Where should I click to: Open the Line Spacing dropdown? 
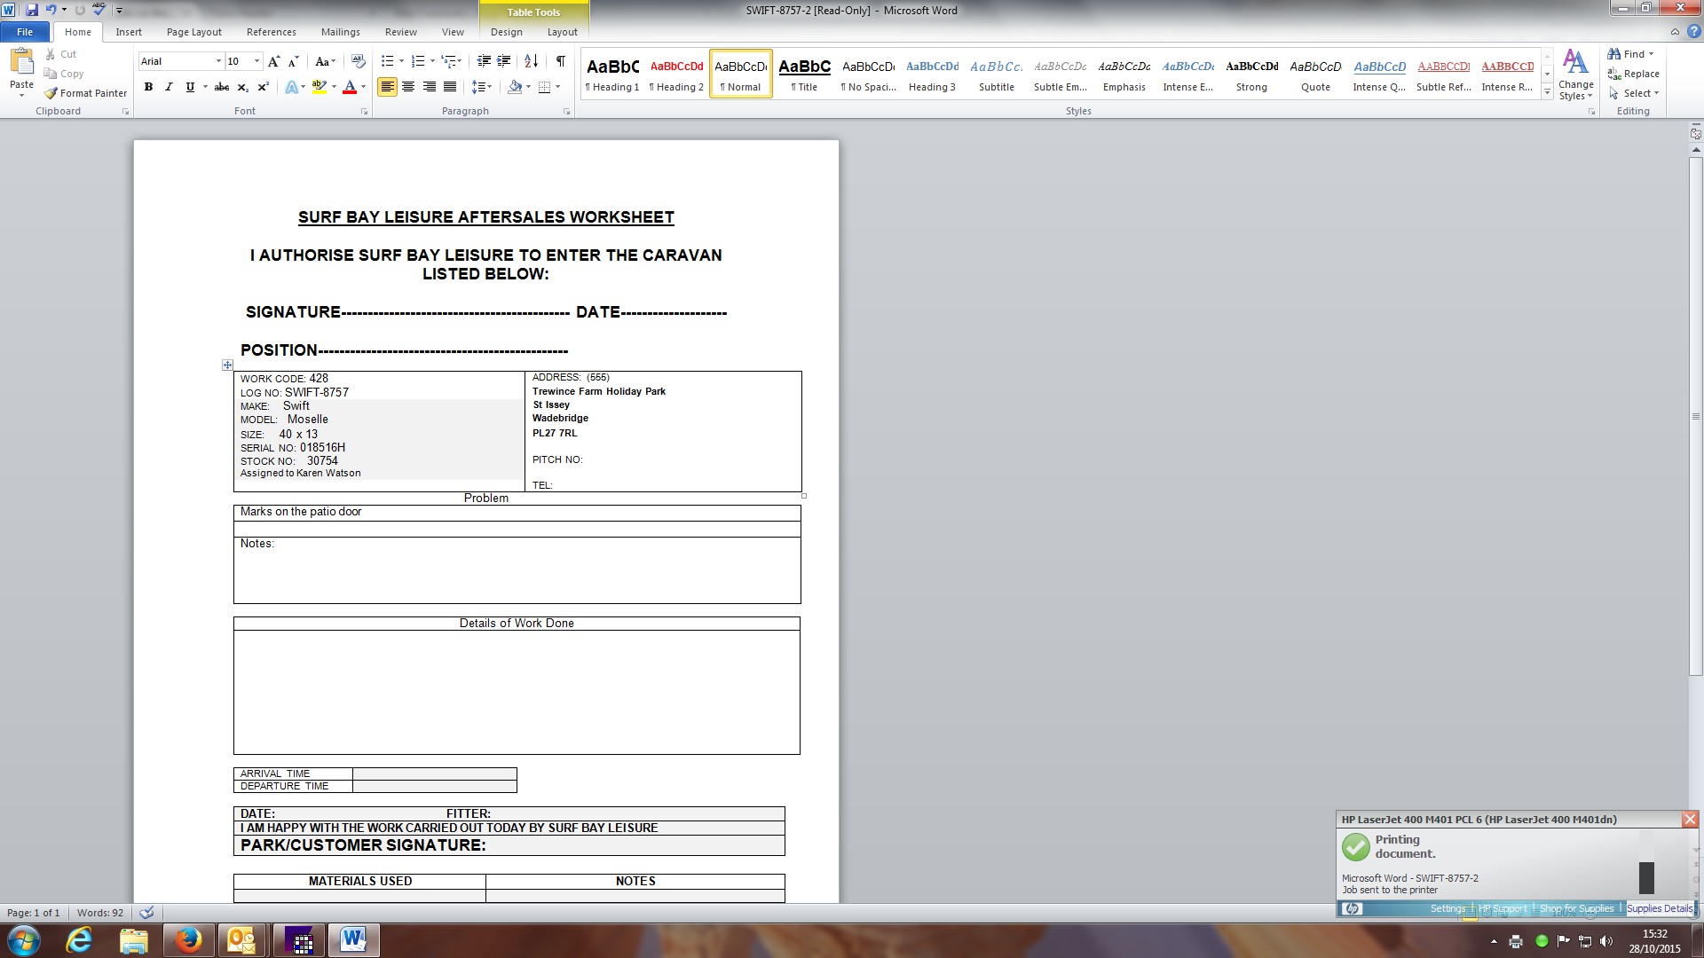(x=481, y=87)
